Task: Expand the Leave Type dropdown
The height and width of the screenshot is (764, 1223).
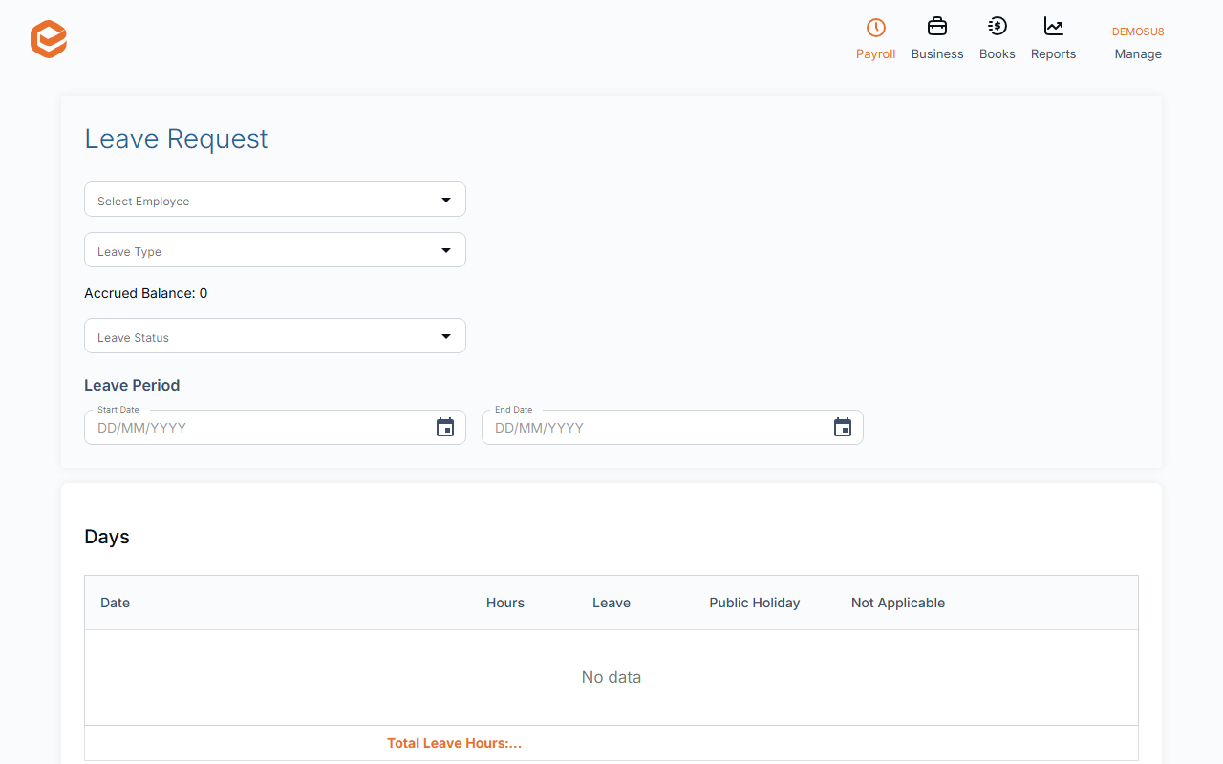Action: pos(275,250)
